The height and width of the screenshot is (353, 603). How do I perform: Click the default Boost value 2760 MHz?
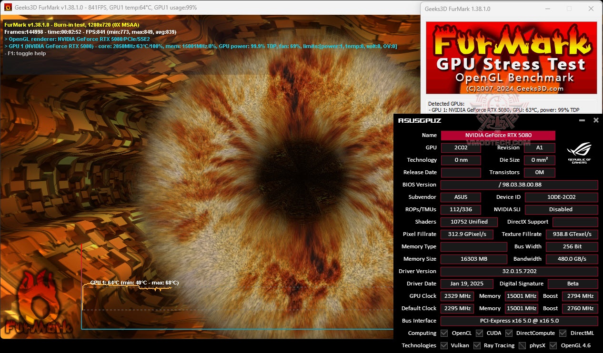coord(580,308)
